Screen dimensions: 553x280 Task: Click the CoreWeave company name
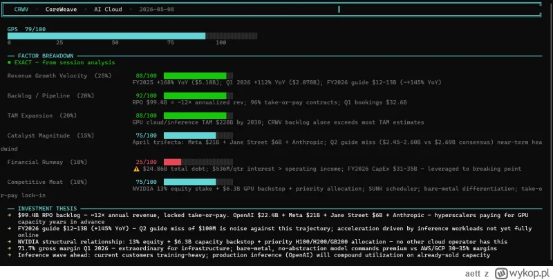(61, 9)
